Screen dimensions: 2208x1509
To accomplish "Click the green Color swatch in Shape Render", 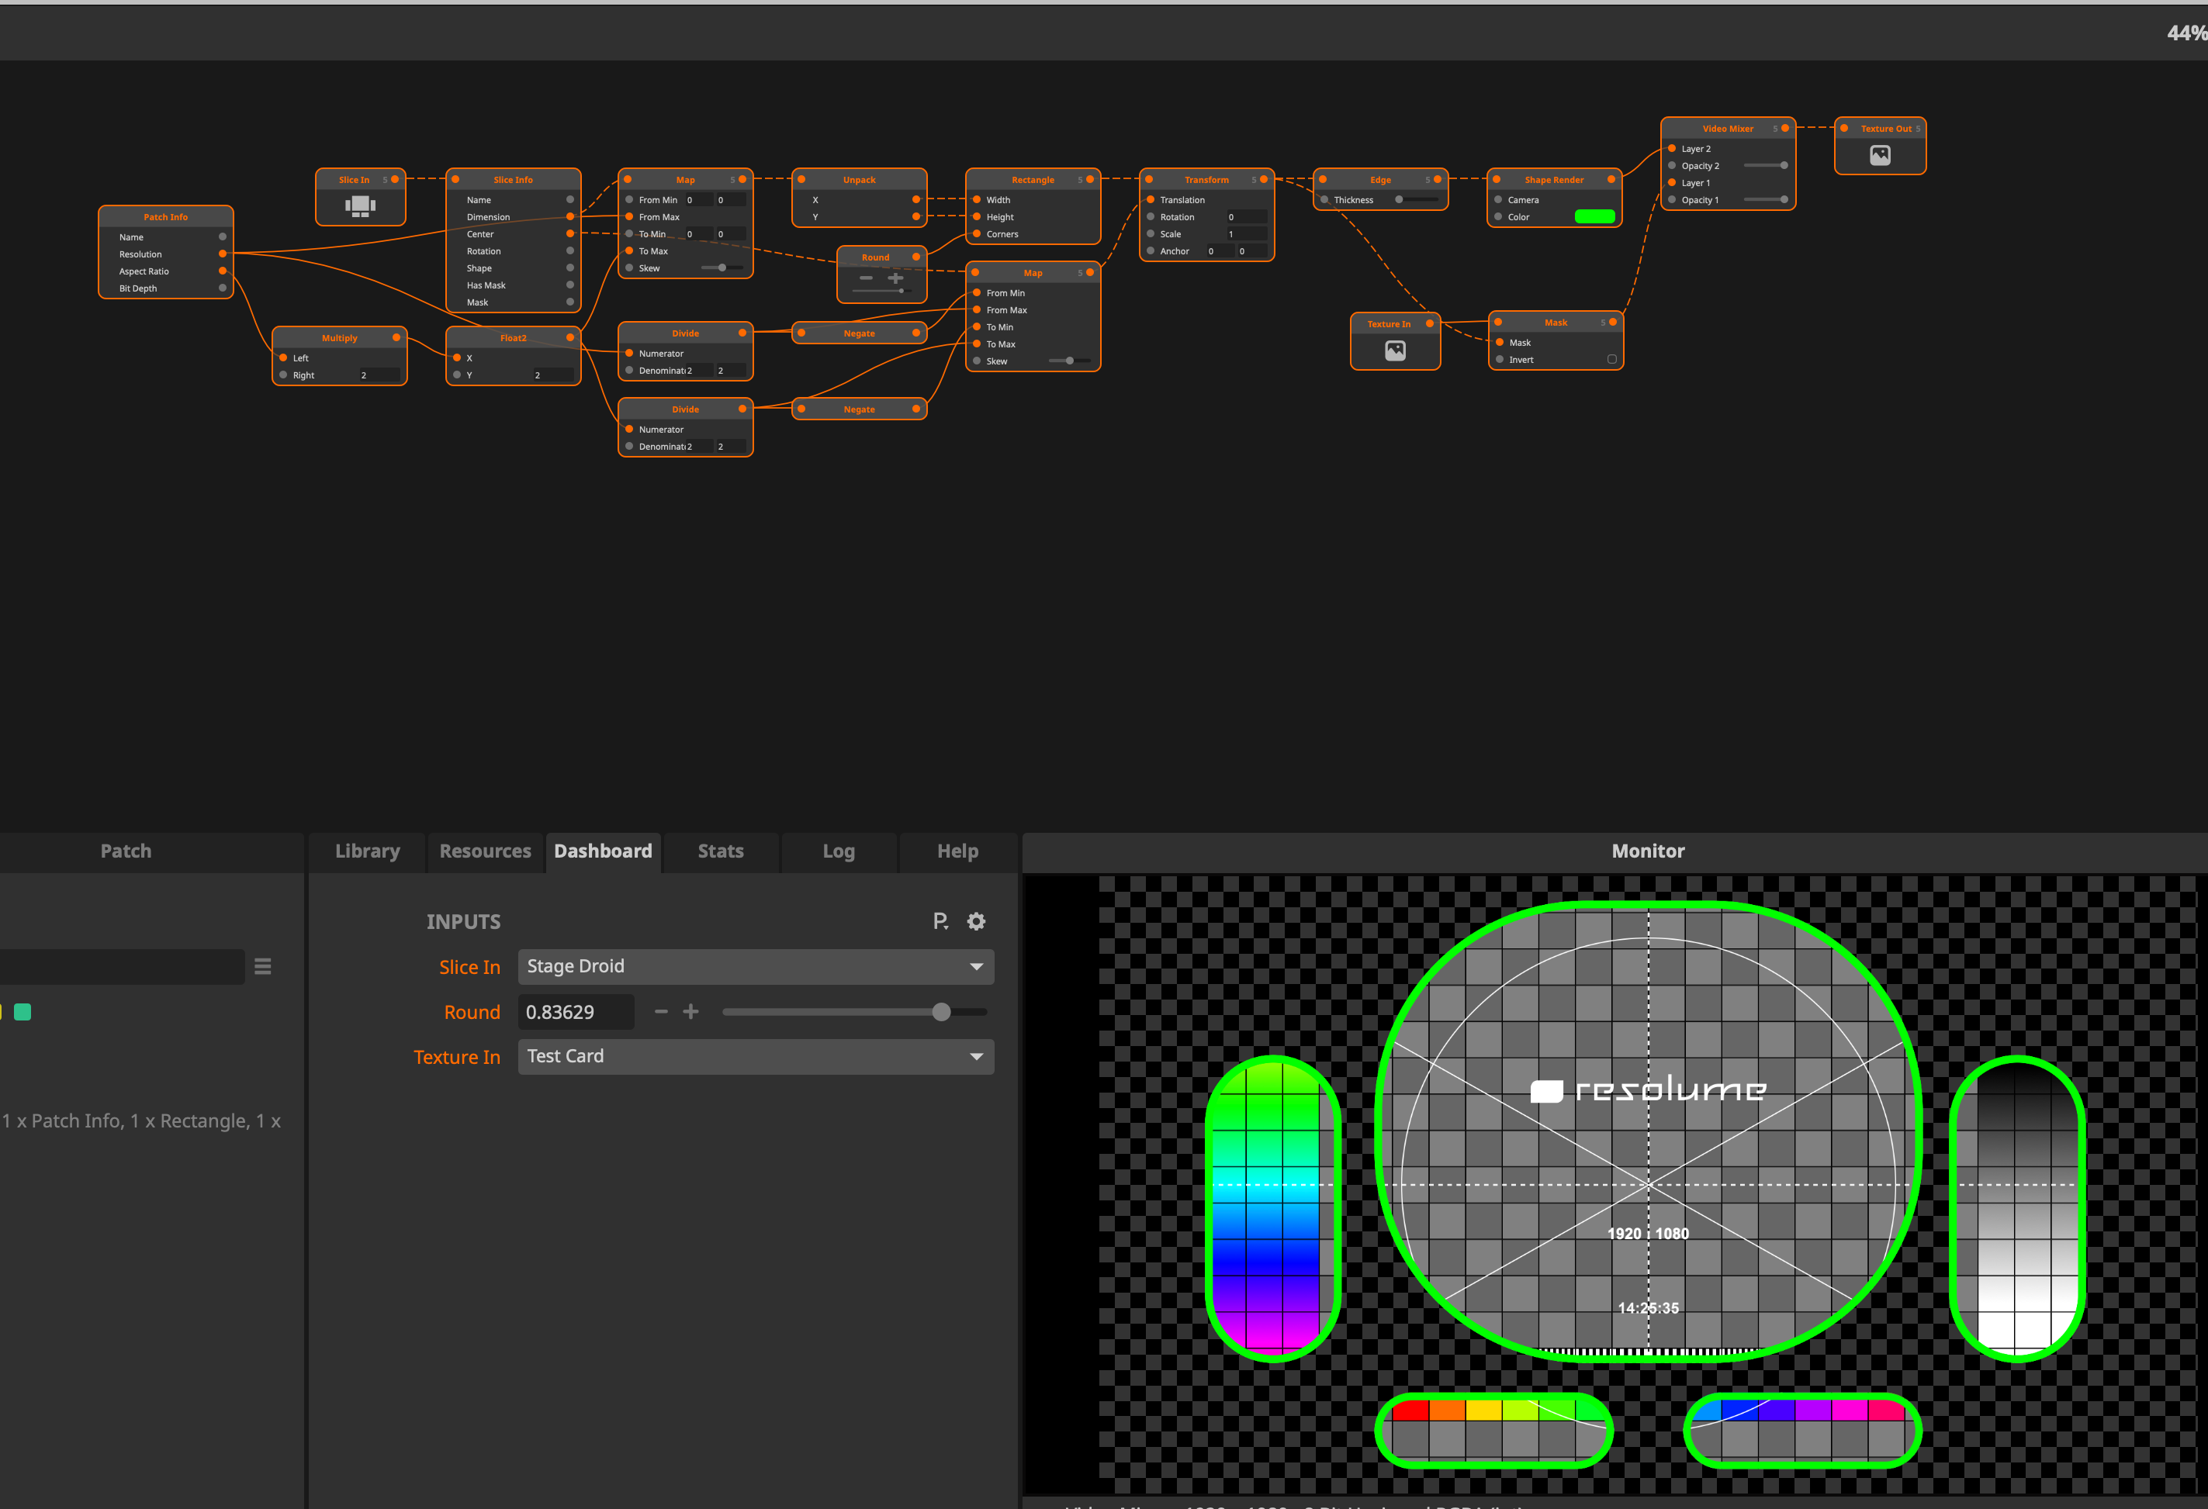I will [x=1594, y=217].
